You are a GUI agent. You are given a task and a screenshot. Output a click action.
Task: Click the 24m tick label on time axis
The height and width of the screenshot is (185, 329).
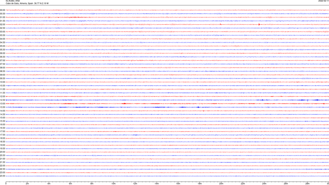264,184
